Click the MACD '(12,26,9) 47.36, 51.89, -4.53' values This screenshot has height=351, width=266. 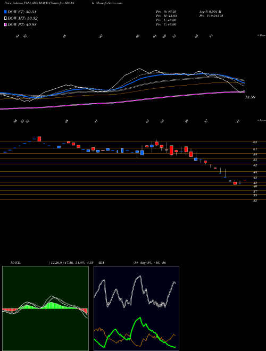(71, 263)
